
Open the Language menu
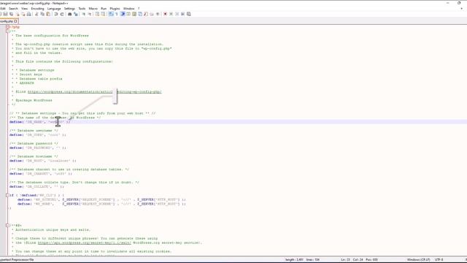(54, 9)
